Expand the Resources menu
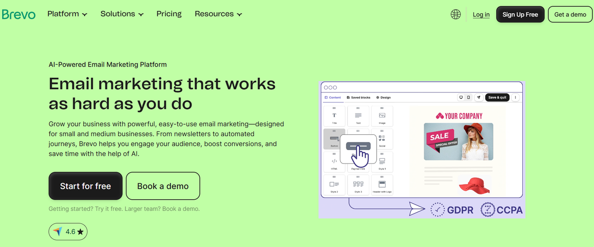This screenshot has width=594, height=247. pos(218,14)
